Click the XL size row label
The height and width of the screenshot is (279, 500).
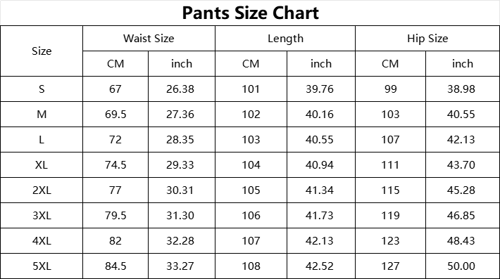(x=42, y=164)
